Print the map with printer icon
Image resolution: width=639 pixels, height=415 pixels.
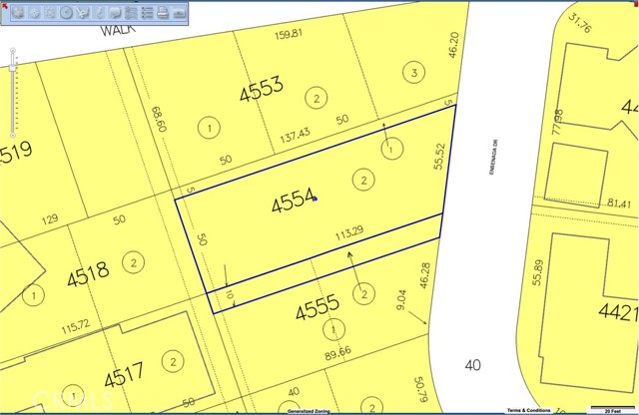163,13
